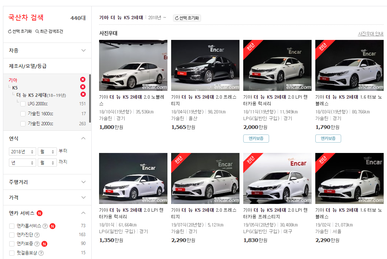Click help icon next to 헛걸음보상
Image resolution: width=387 pixels, height=259 pixels.
click(41, 253)
